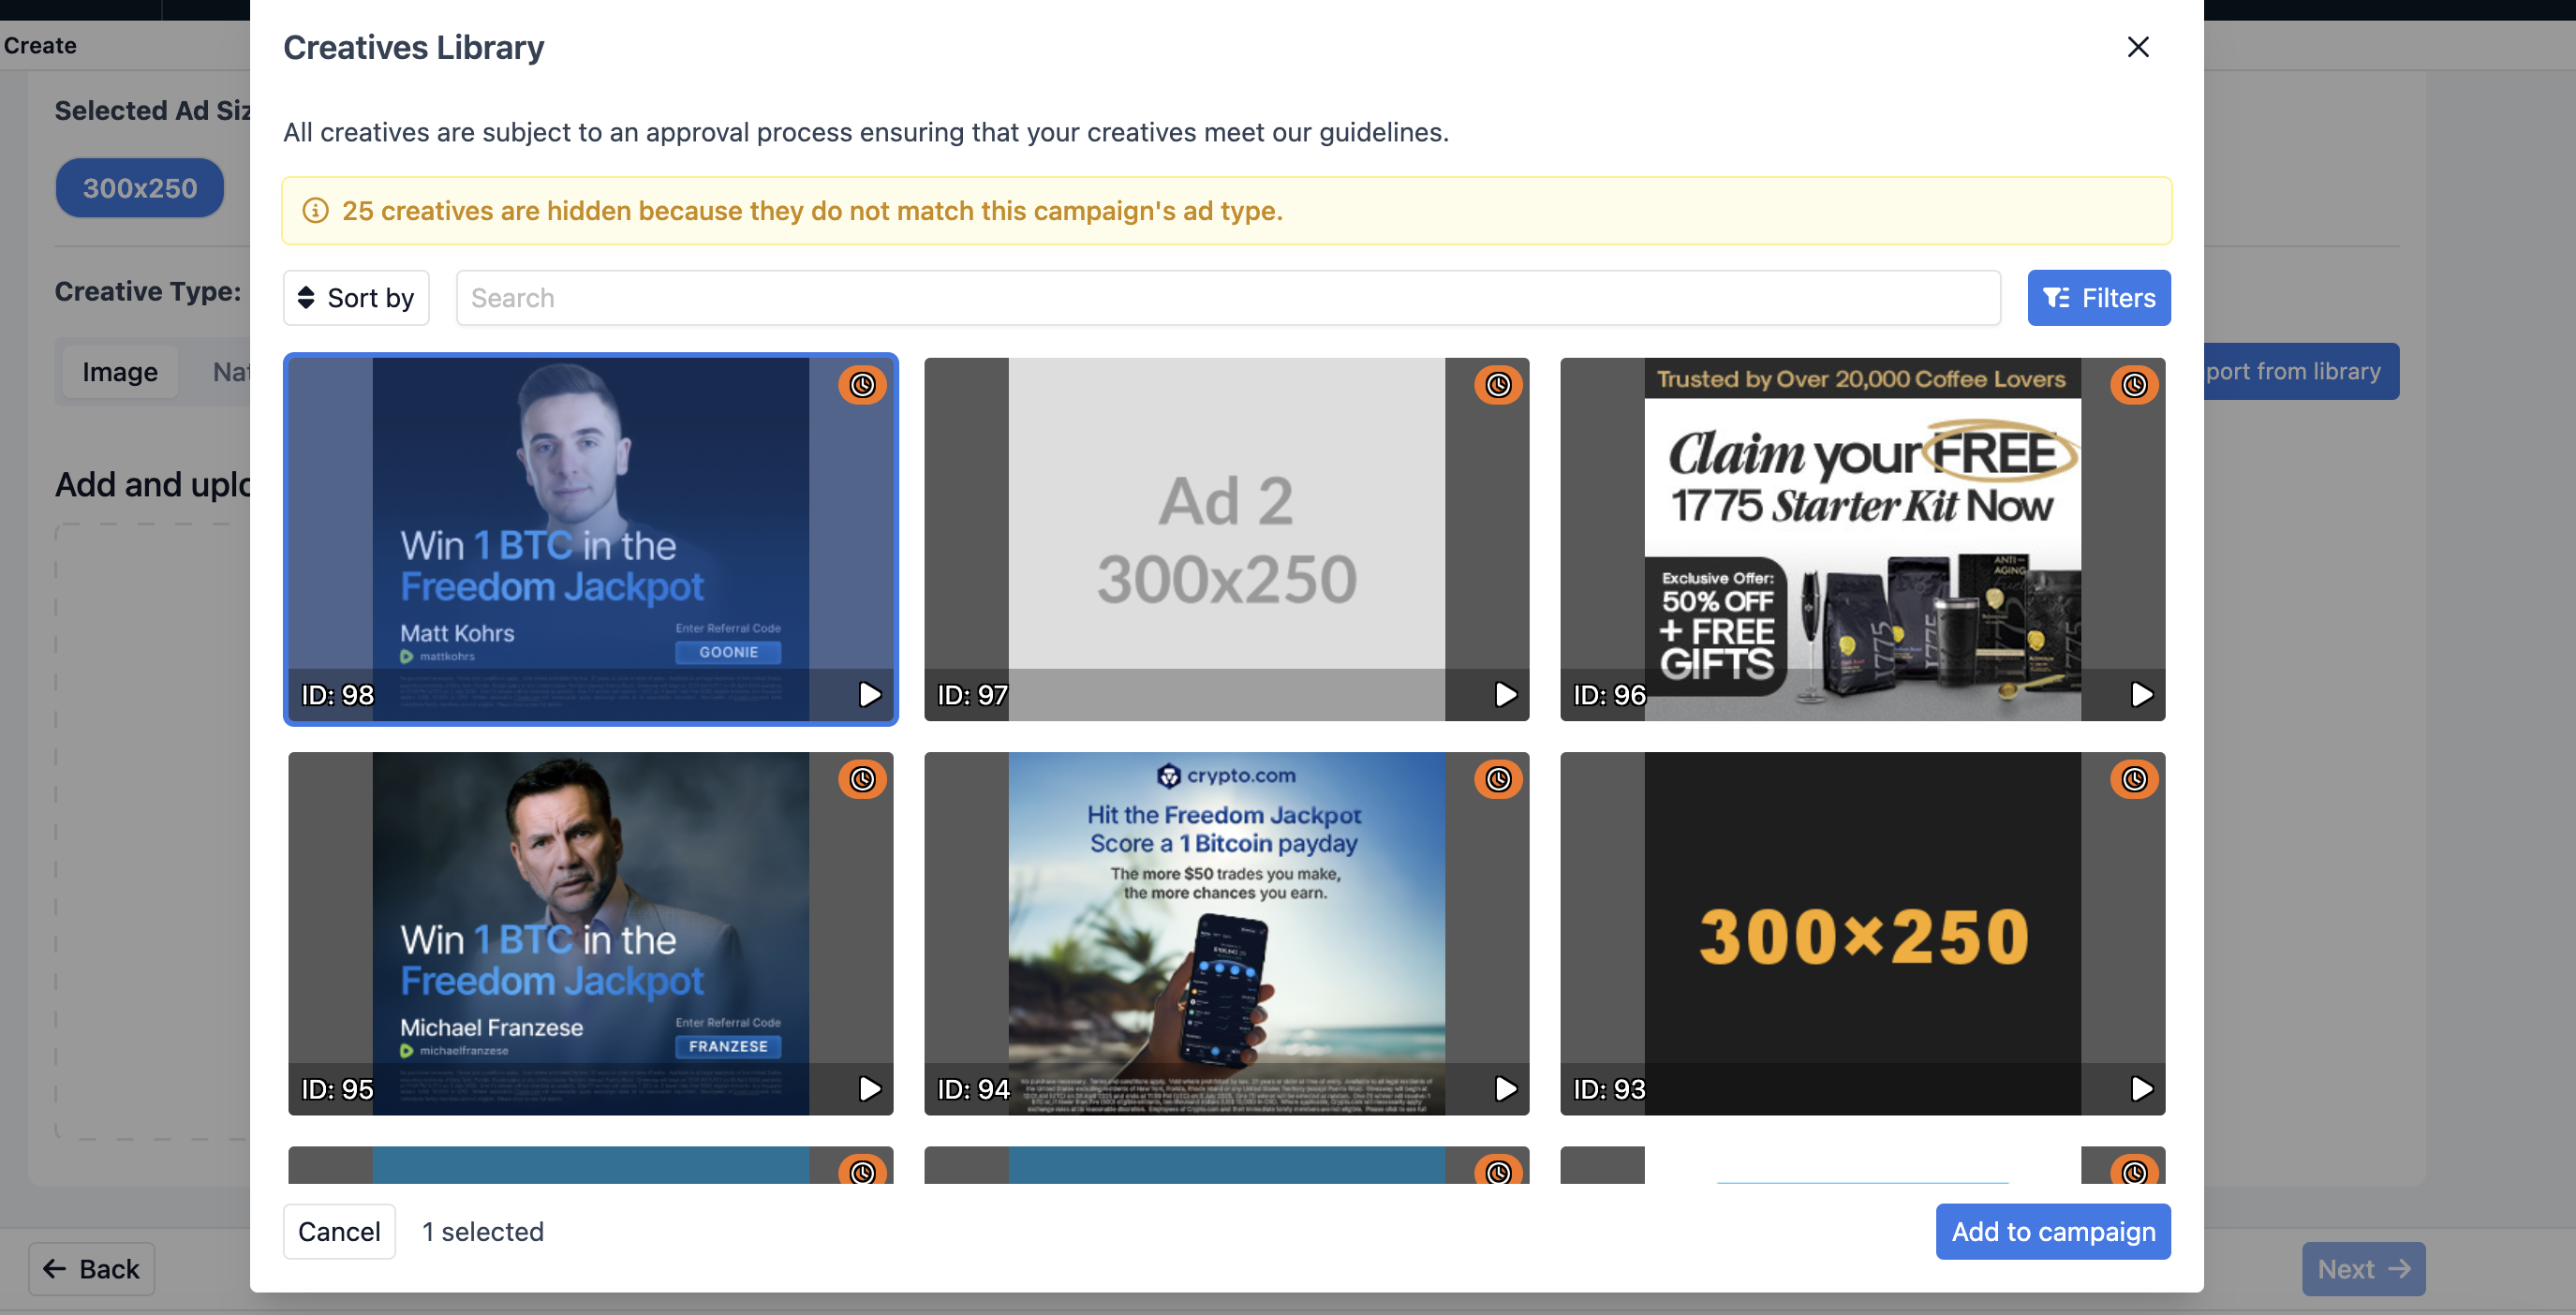Image resolution: width=2576 pixels, height=1315 pixels.
Task: Focus the Search creatives field
Action: pos(1228,298)
